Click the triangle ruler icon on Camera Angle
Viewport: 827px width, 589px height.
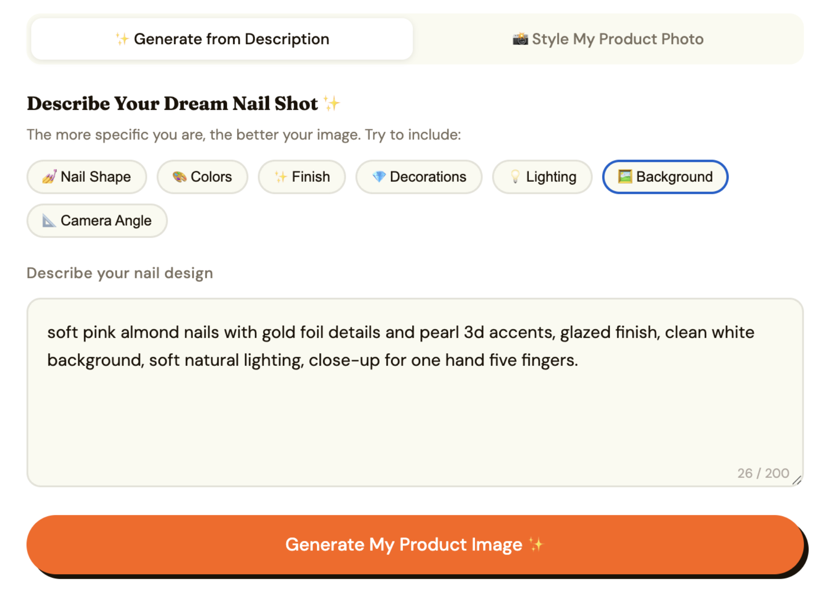pos(48,221)
